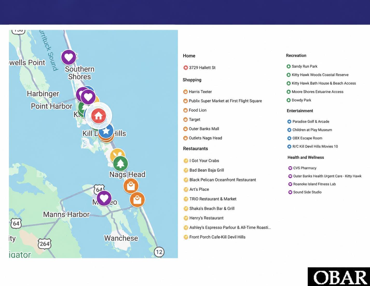Viewport: 370px width, 286px height.
Task: Select the Recreation category heading
Action: click(296, 55)
